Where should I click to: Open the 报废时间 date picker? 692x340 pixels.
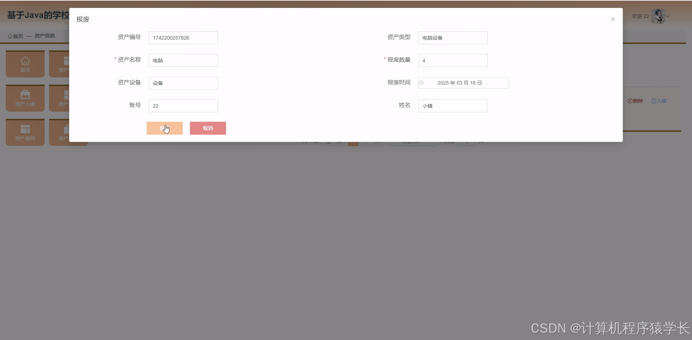463,83
